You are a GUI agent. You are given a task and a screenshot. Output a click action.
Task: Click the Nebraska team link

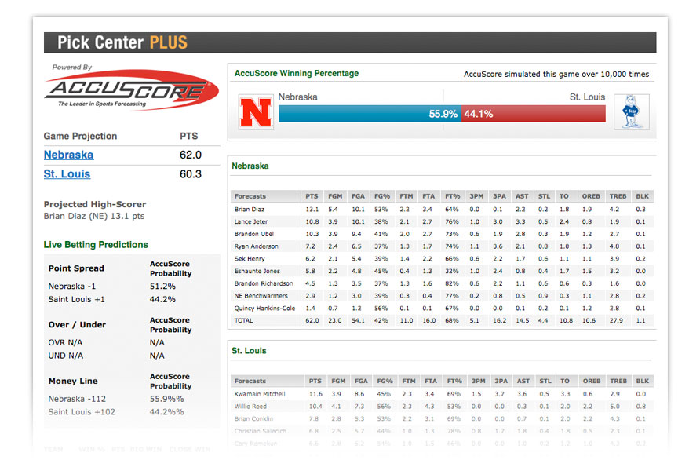(x=68, y=155)
